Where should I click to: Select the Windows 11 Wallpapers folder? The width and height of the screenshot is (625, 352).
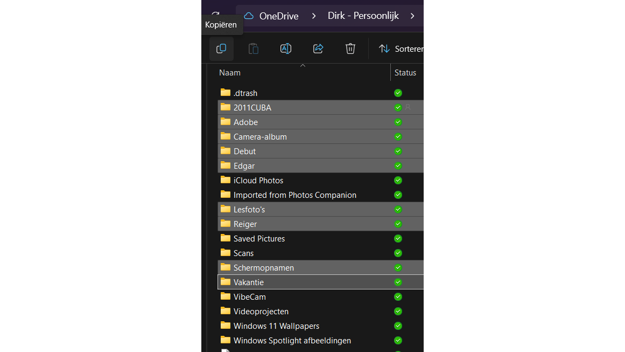(x=276, y=326)
